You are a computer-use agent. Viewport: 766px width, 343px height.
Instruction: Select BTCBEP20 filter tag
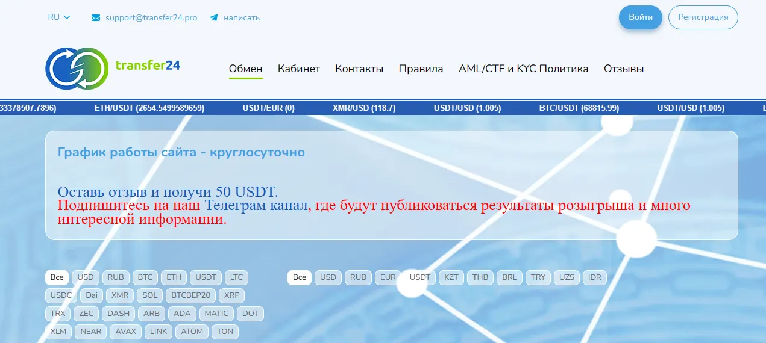190,295
